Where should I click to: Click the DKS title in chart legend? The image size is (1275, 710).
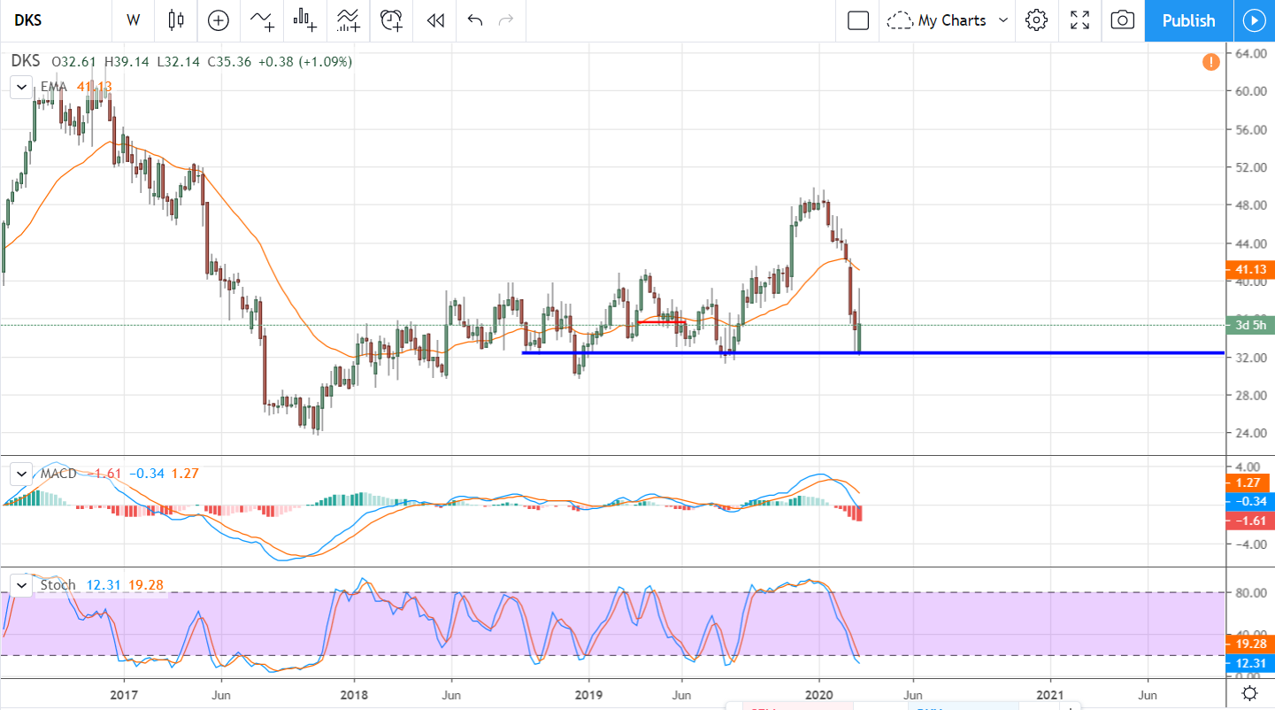[x=26, y=62]
